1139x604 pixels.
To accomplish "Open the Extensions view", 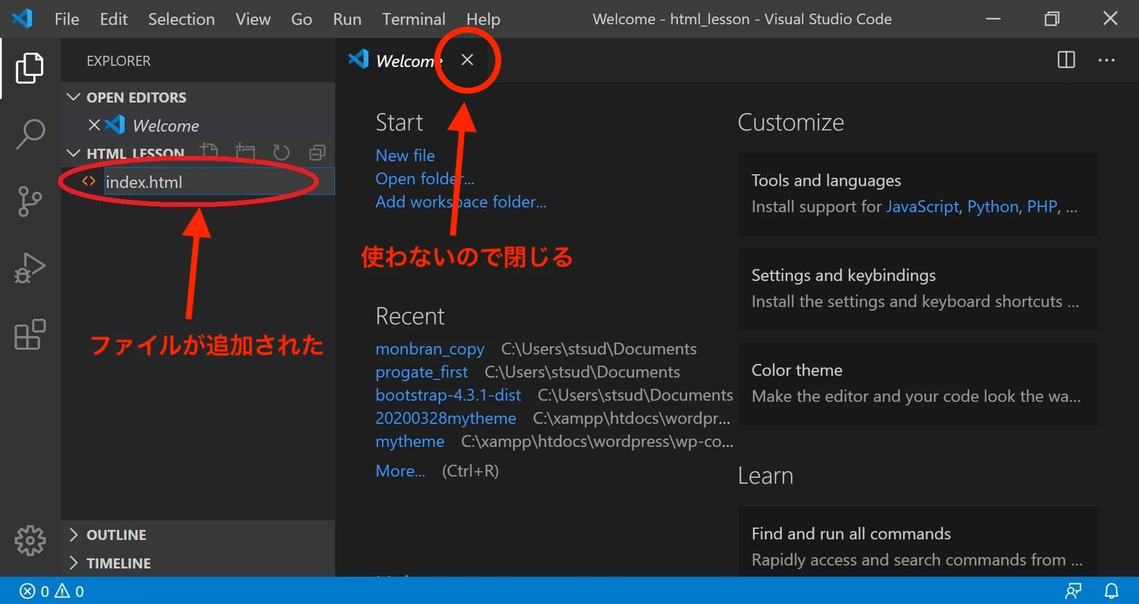I will click(30, 335).
